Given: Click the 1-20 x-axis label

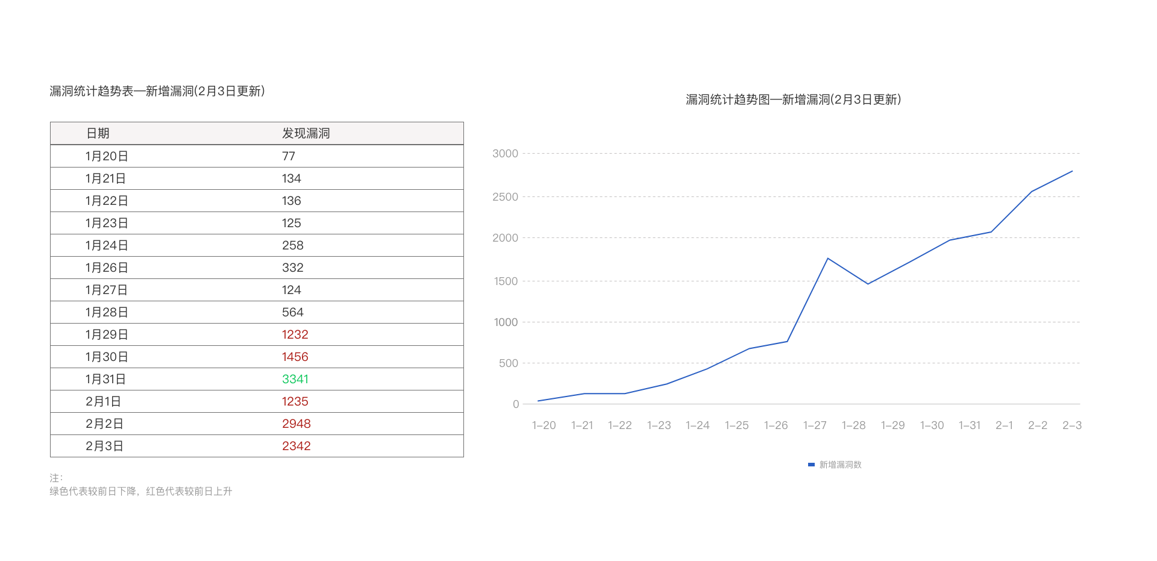Looking at the screenshot, I should click(x=544, y=425).
